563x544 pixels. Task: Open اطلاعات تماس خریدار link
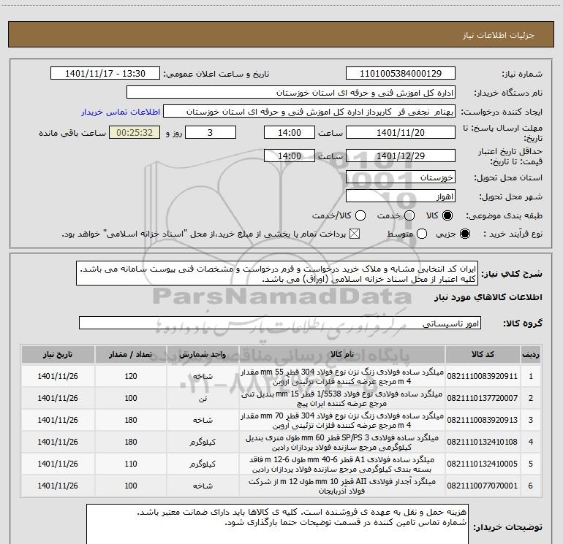click(x=121, y=112)
